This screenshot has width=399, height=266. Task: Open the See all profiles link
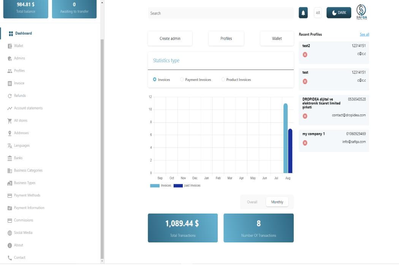click(364, 35)
